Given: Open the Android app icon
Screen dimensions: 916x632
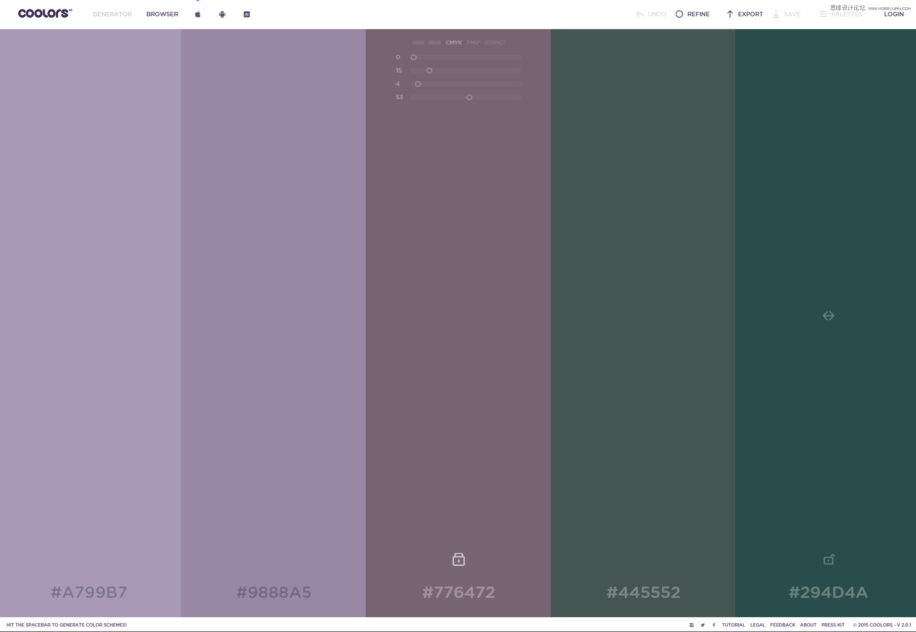Looking at the screenshot, I should (222, 14).
